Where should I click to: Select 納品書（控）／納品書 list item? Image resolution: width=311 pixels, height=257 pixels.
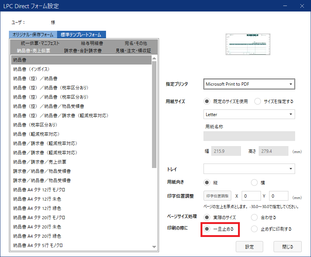(81, 78)
